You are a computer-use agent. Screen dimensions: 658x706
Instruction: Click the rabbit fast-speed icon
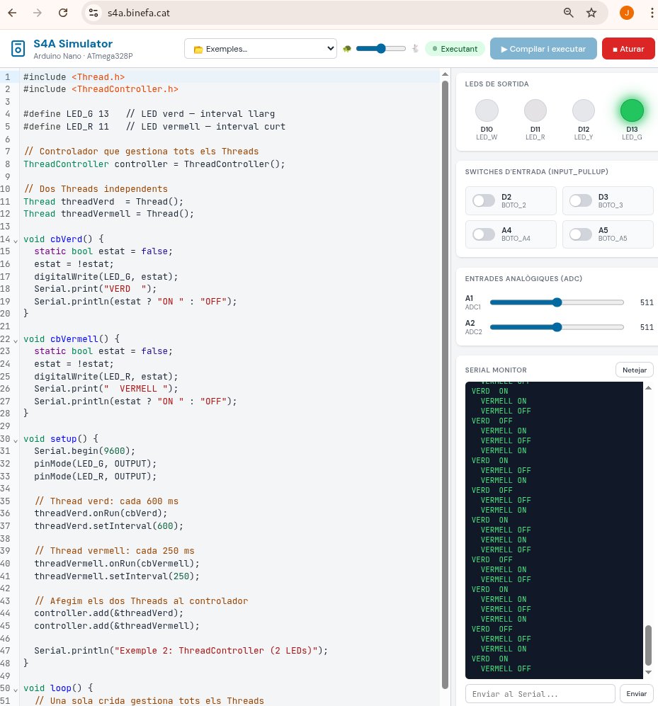(x=415, y=49)
